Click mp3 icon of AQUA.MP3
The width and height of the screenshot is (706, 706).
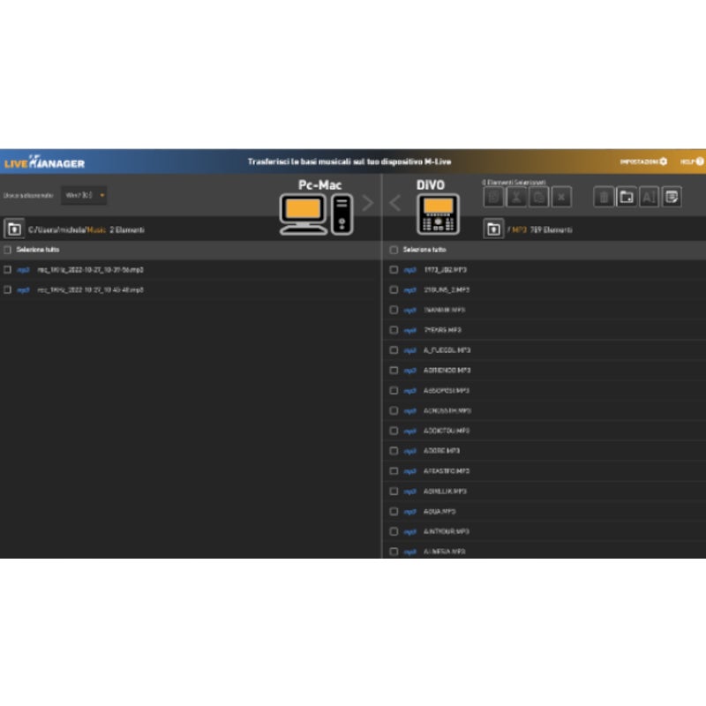[409, 512]
